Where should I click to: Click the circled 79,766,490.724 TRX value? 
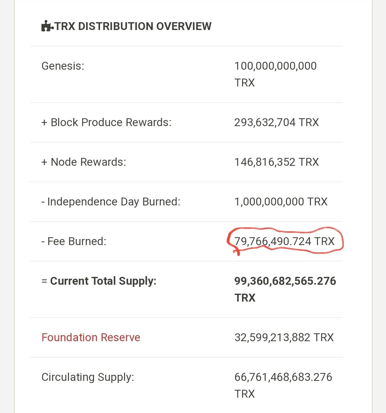pyautogui.click(x=284, y=241)
